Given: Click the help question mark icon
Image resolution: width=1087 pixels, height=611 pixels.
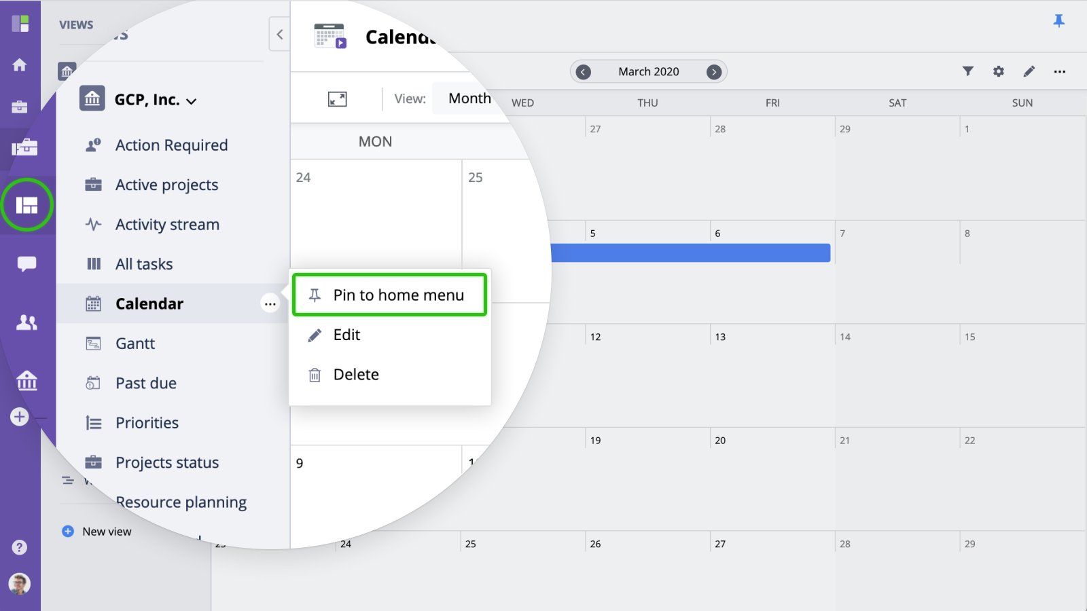Looking at the screenshot, I should [x=20, y=547].
